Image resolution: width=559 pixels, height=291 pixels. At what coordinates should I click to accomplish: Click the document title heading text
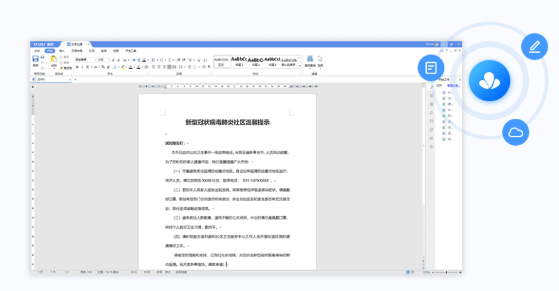pos(227,123)
